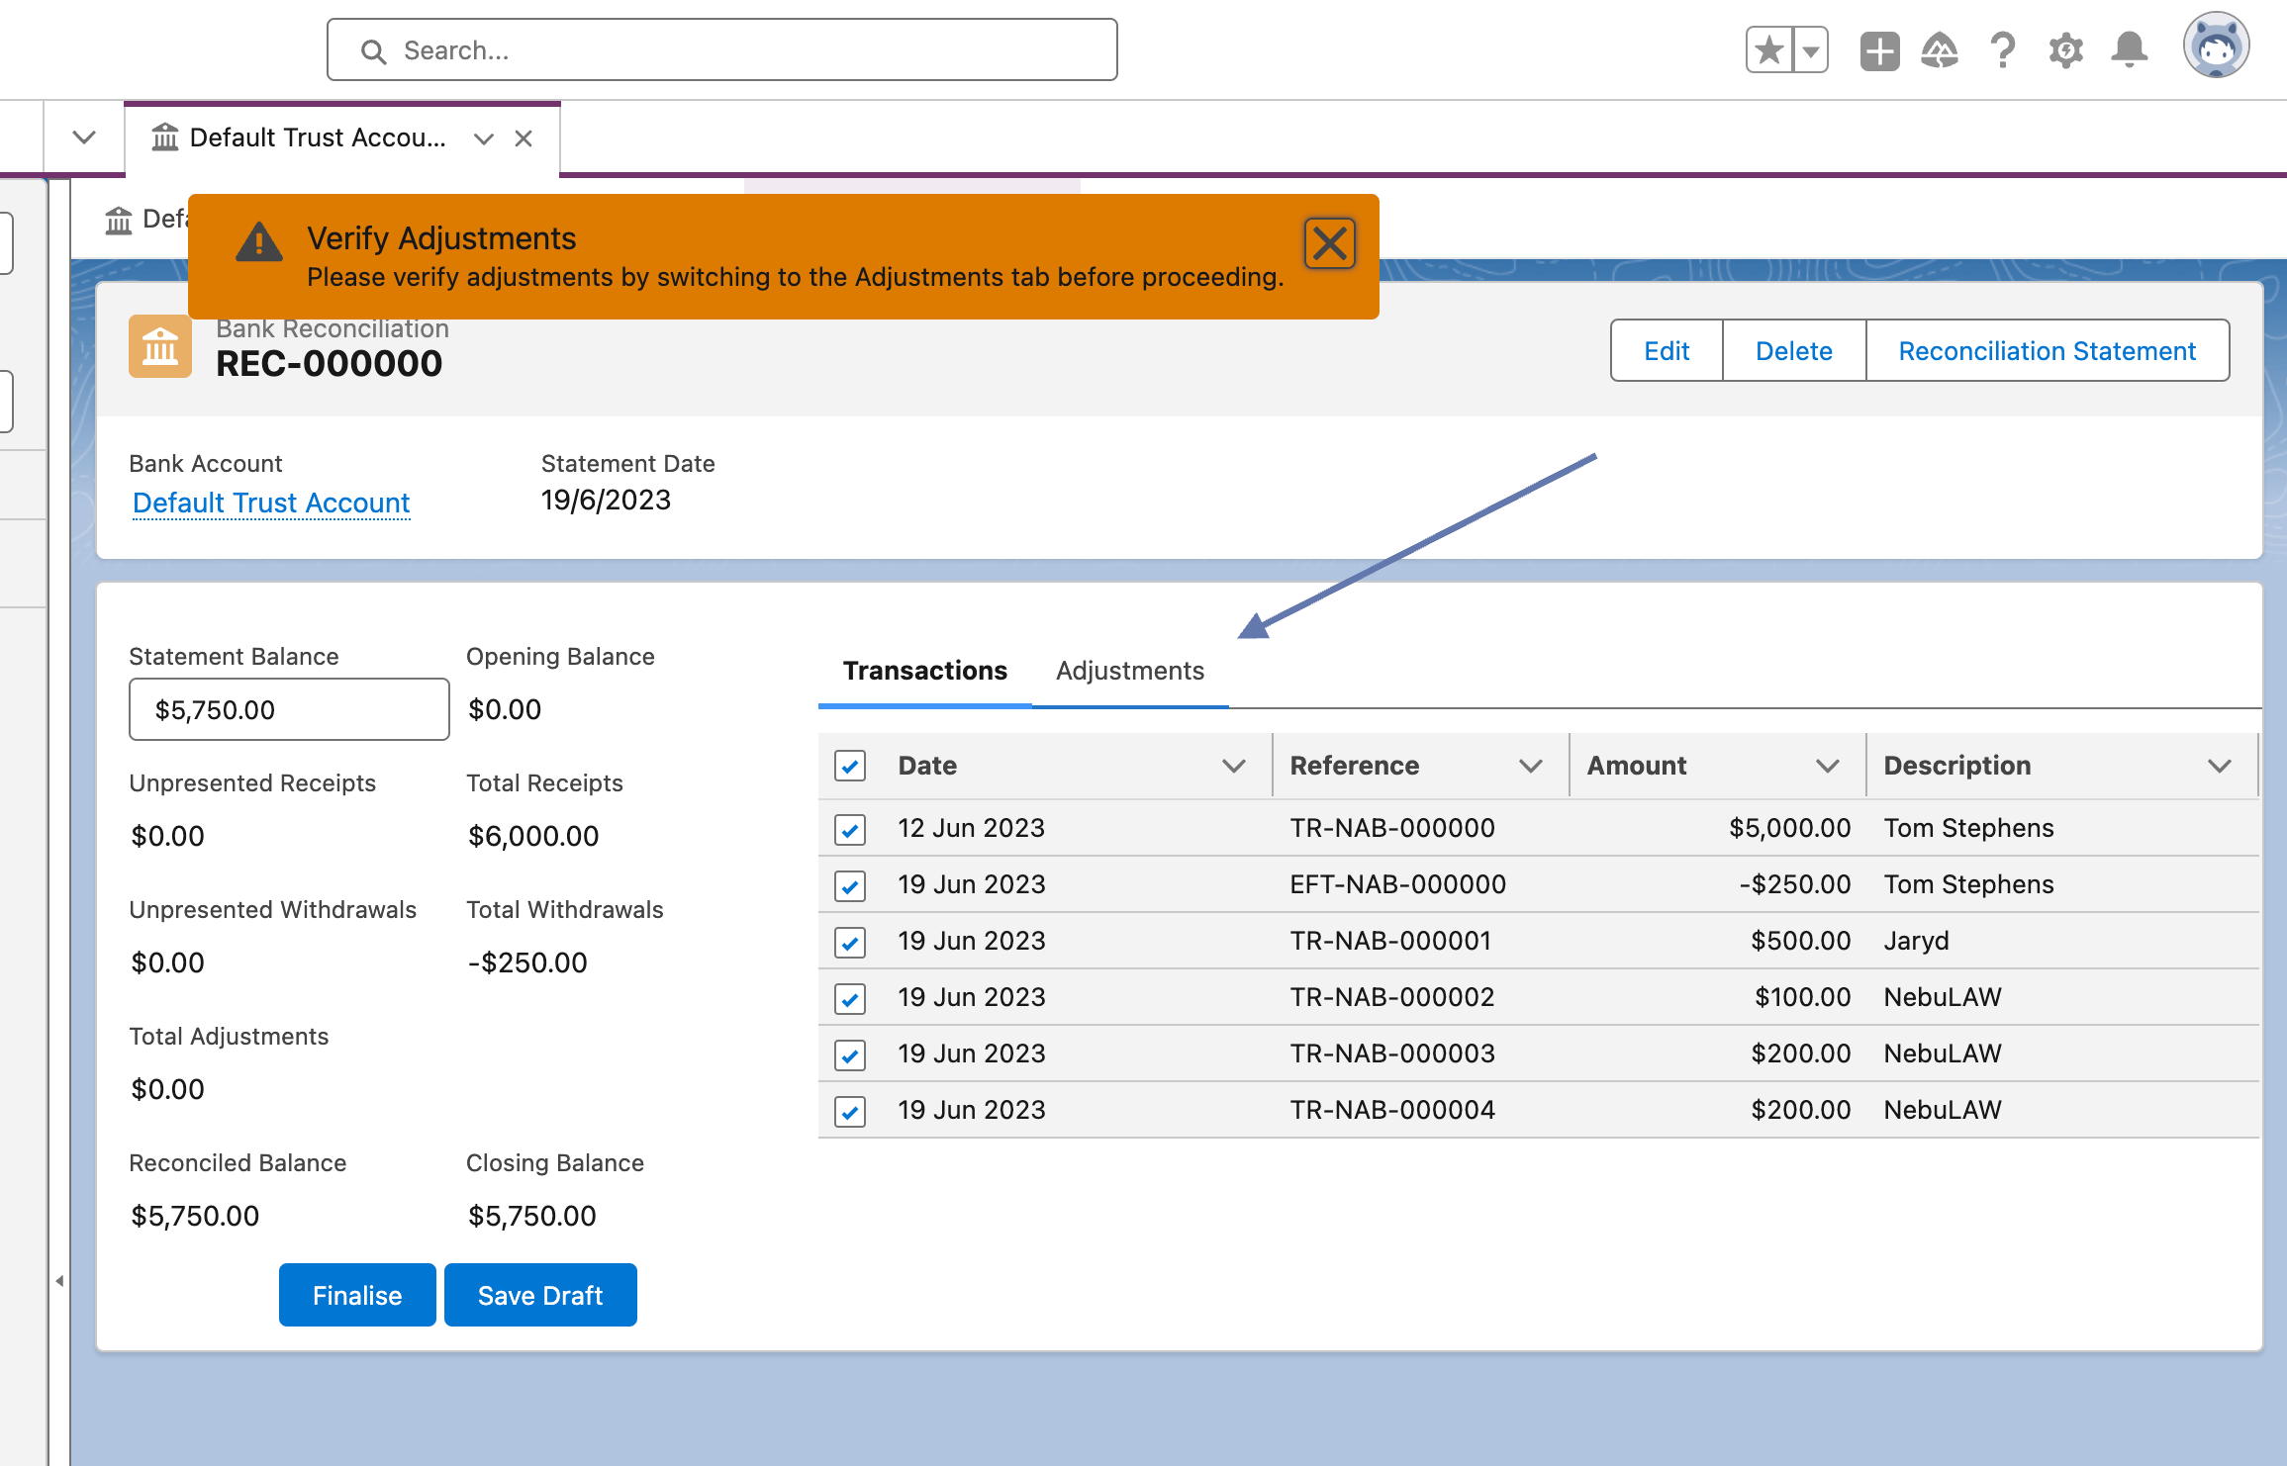Uncheck the EFT-NAB-000000 transaction row

coord(850,885)
